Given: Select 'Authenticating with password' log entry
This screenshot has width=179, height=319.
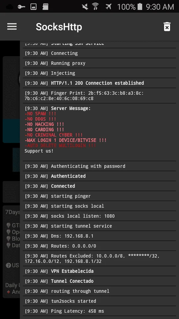Looking at the screenshot, I should coord(99,166).
